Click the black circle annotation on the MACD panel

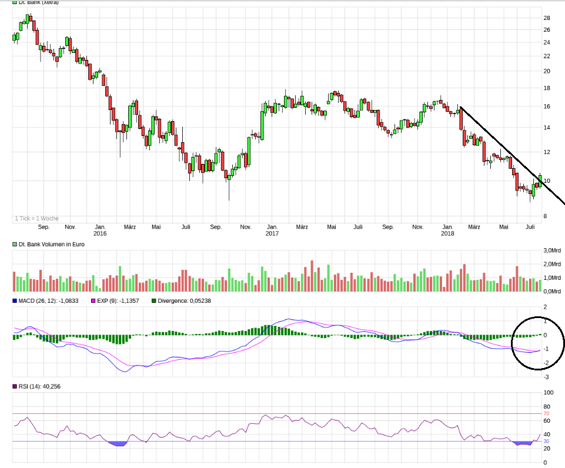537,345
